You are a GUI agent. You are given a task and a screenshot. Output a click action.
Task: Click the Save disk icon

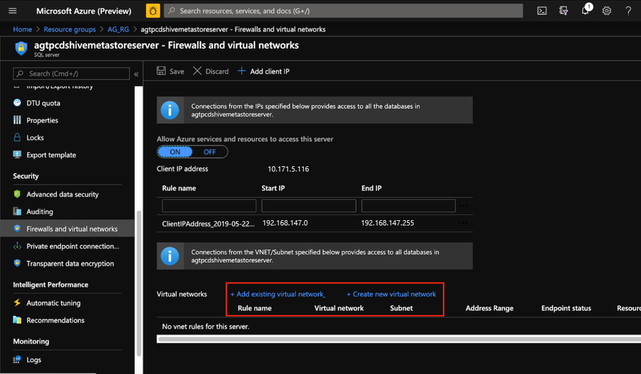coord(161,71)
